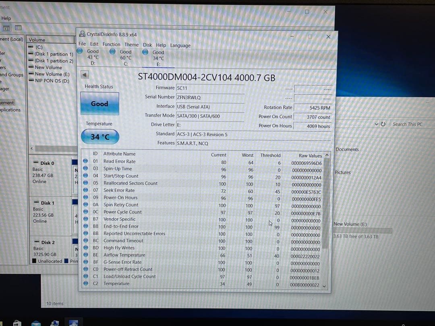Click the Rotation Rate value 5425 RPM
This screenshot has height=326, width=435.
313,107
